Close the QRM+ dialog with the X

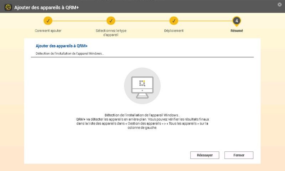coord(280,5)
